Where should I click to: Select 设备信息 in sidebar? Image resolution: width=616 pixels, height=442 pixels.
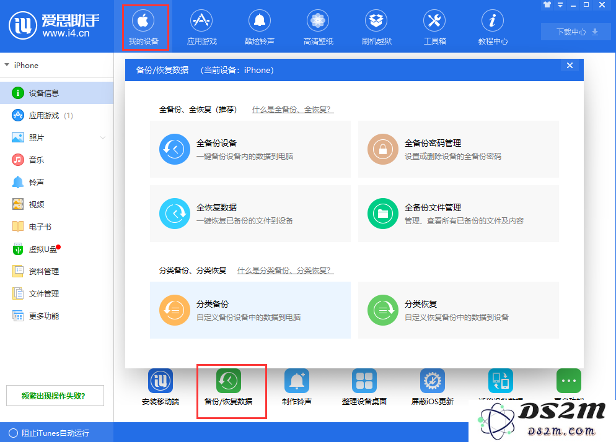click(x=56, y=93)
